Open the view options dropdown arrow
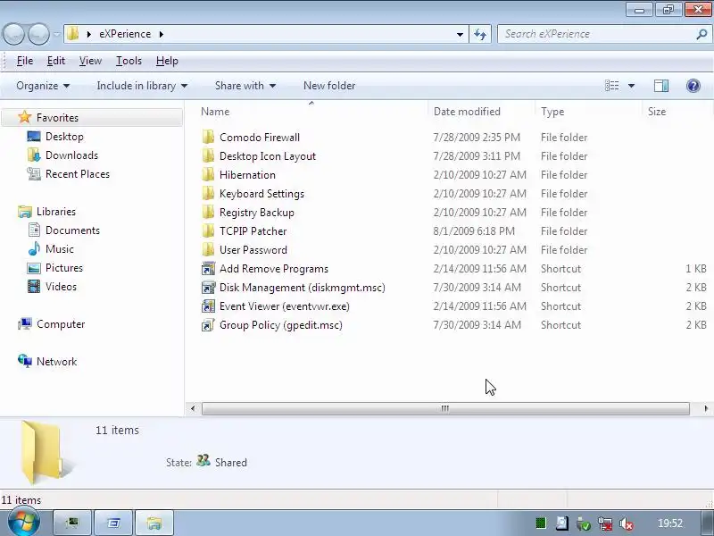 coord(631,86)
